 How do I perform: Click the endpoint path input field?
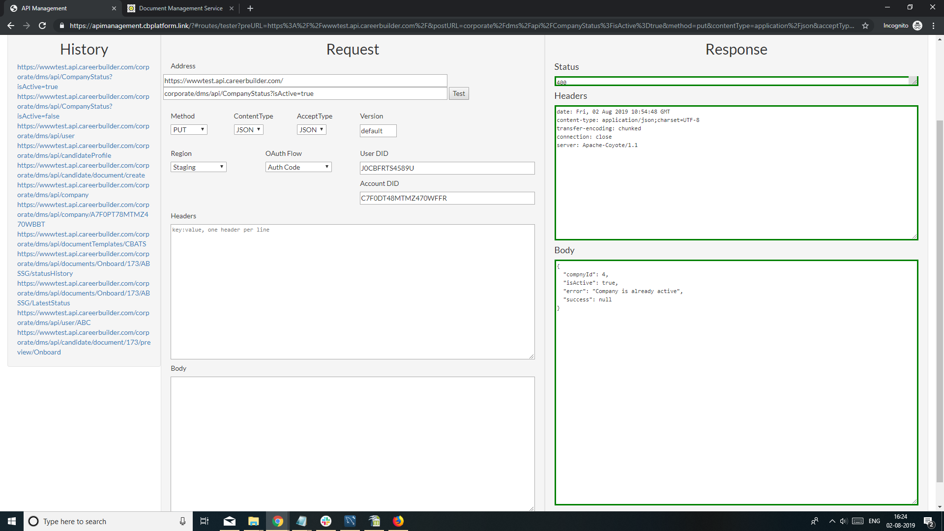click(305, 93)
